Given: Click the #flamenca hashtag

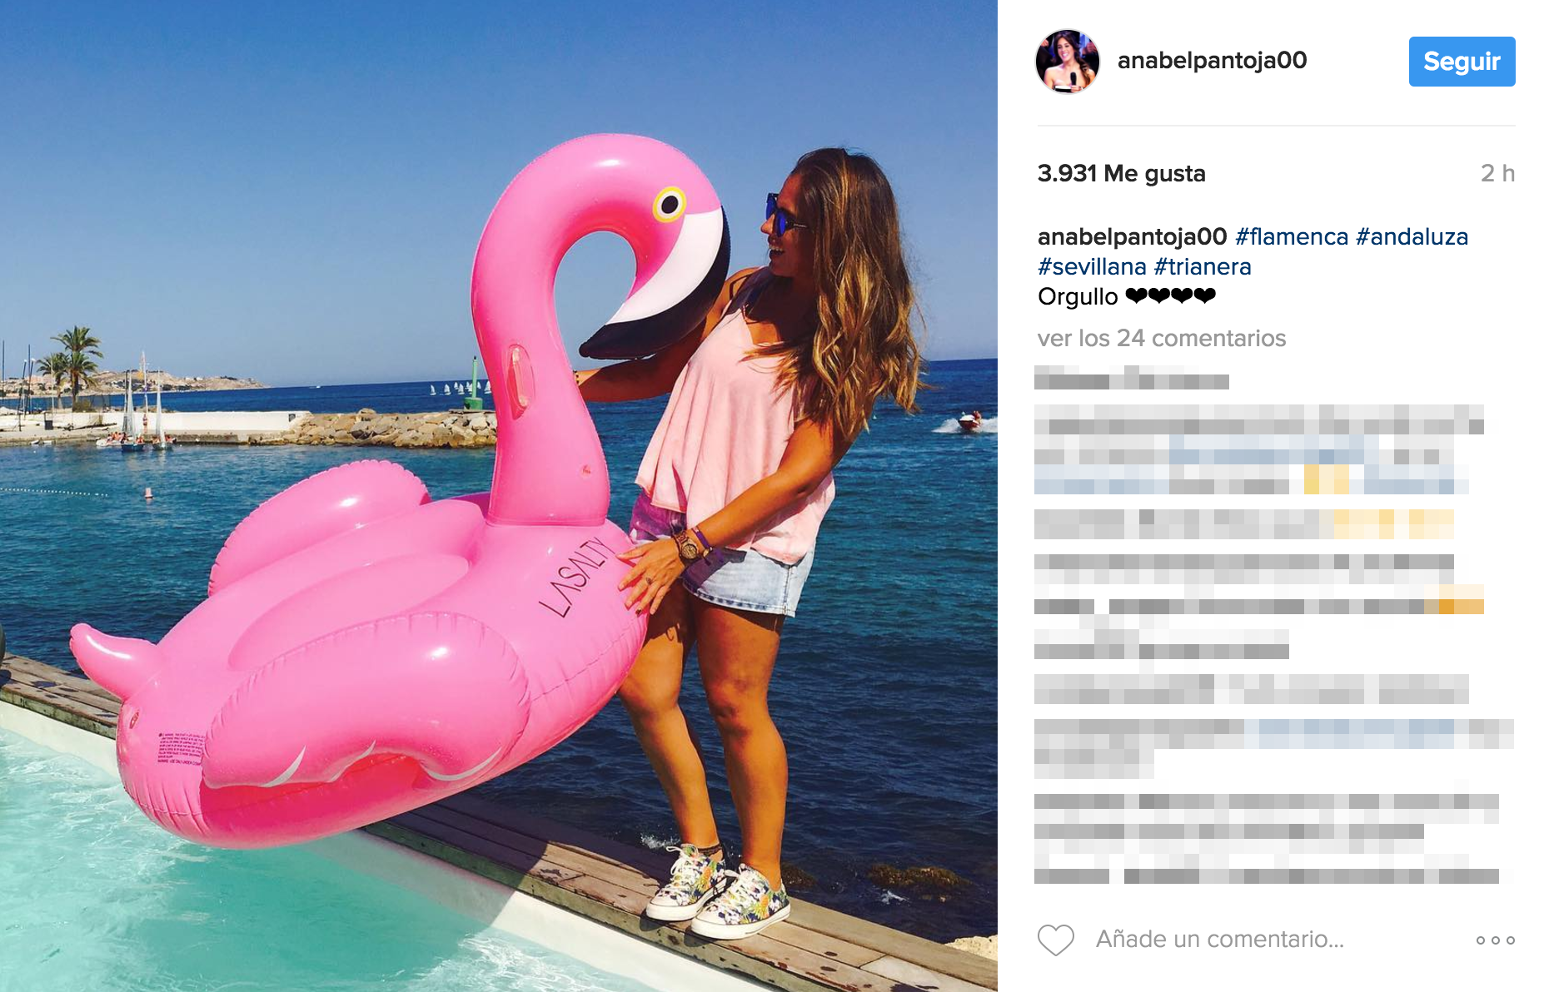Looking at the screenshot, I should [1292, 236].
